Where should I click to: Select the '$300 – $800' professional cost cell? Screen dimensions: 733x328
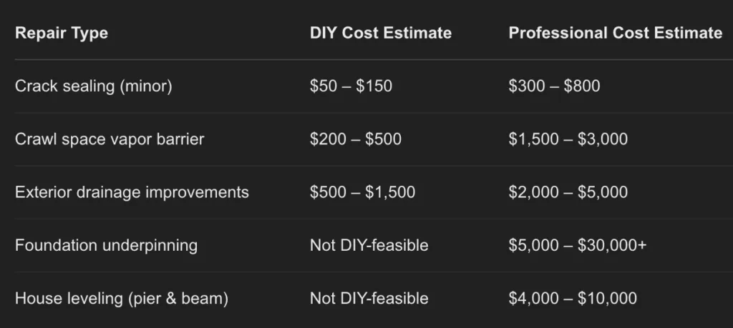[555, 86]
